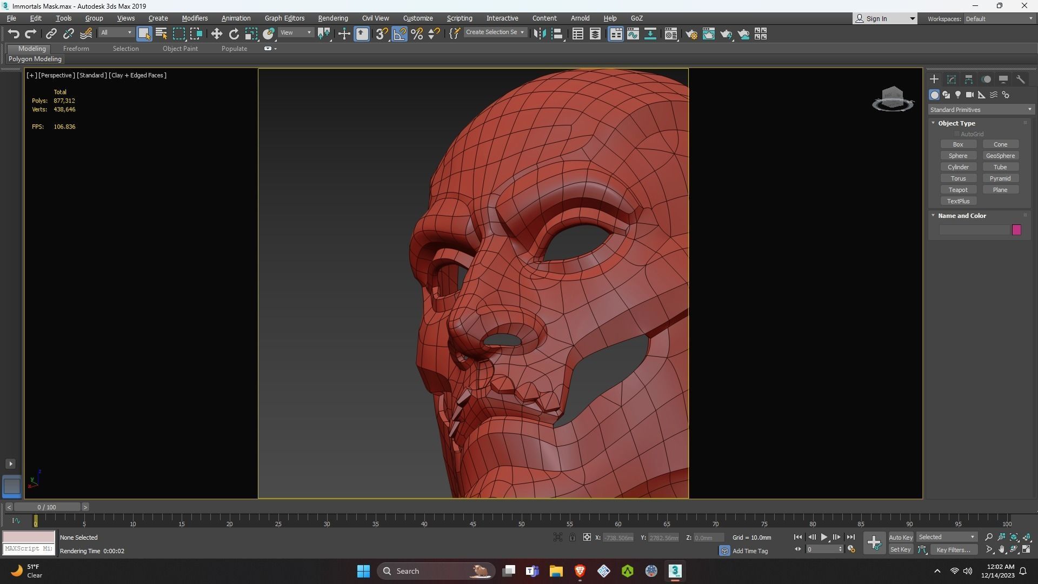Viewport: 1038px width, 584px height.
Task: Open the Layer Explorer
Action: point(595,34)
